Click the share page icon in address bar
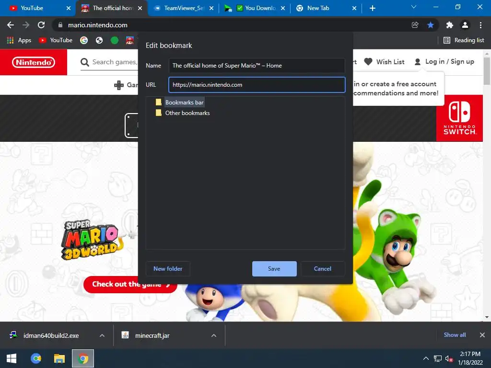 [x=415, y=25]
